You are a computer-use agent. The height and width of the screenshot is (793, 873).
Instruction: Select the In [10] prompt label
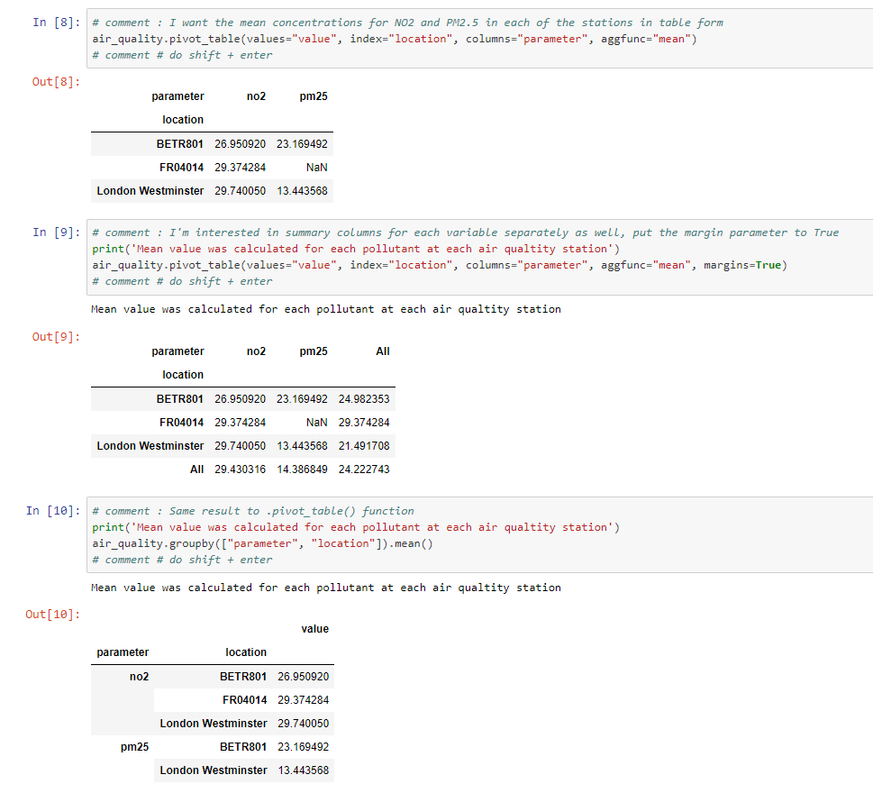click(x=52, y=511)
